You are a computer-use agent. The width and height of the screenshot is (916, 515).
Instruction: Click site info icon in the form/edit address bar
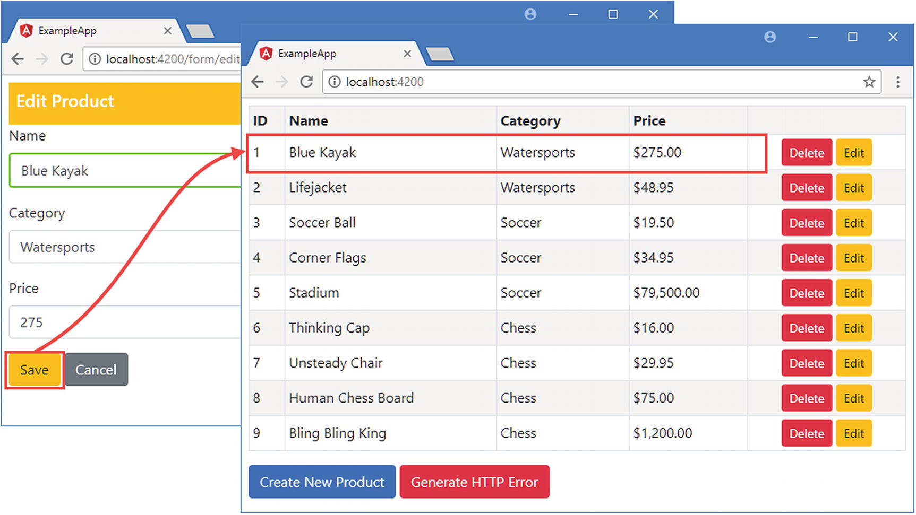[x=95, y=59]
